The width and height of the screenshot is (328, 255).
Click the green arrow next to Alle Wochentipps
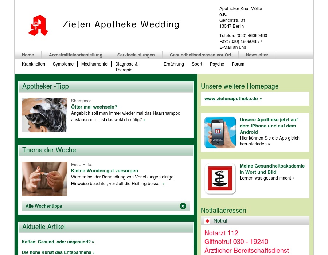pos(183,206)
